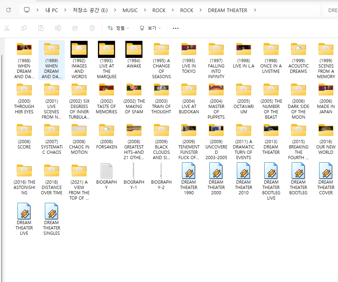
Task: Click the Cut scissors icon
Action: (7, 28)
